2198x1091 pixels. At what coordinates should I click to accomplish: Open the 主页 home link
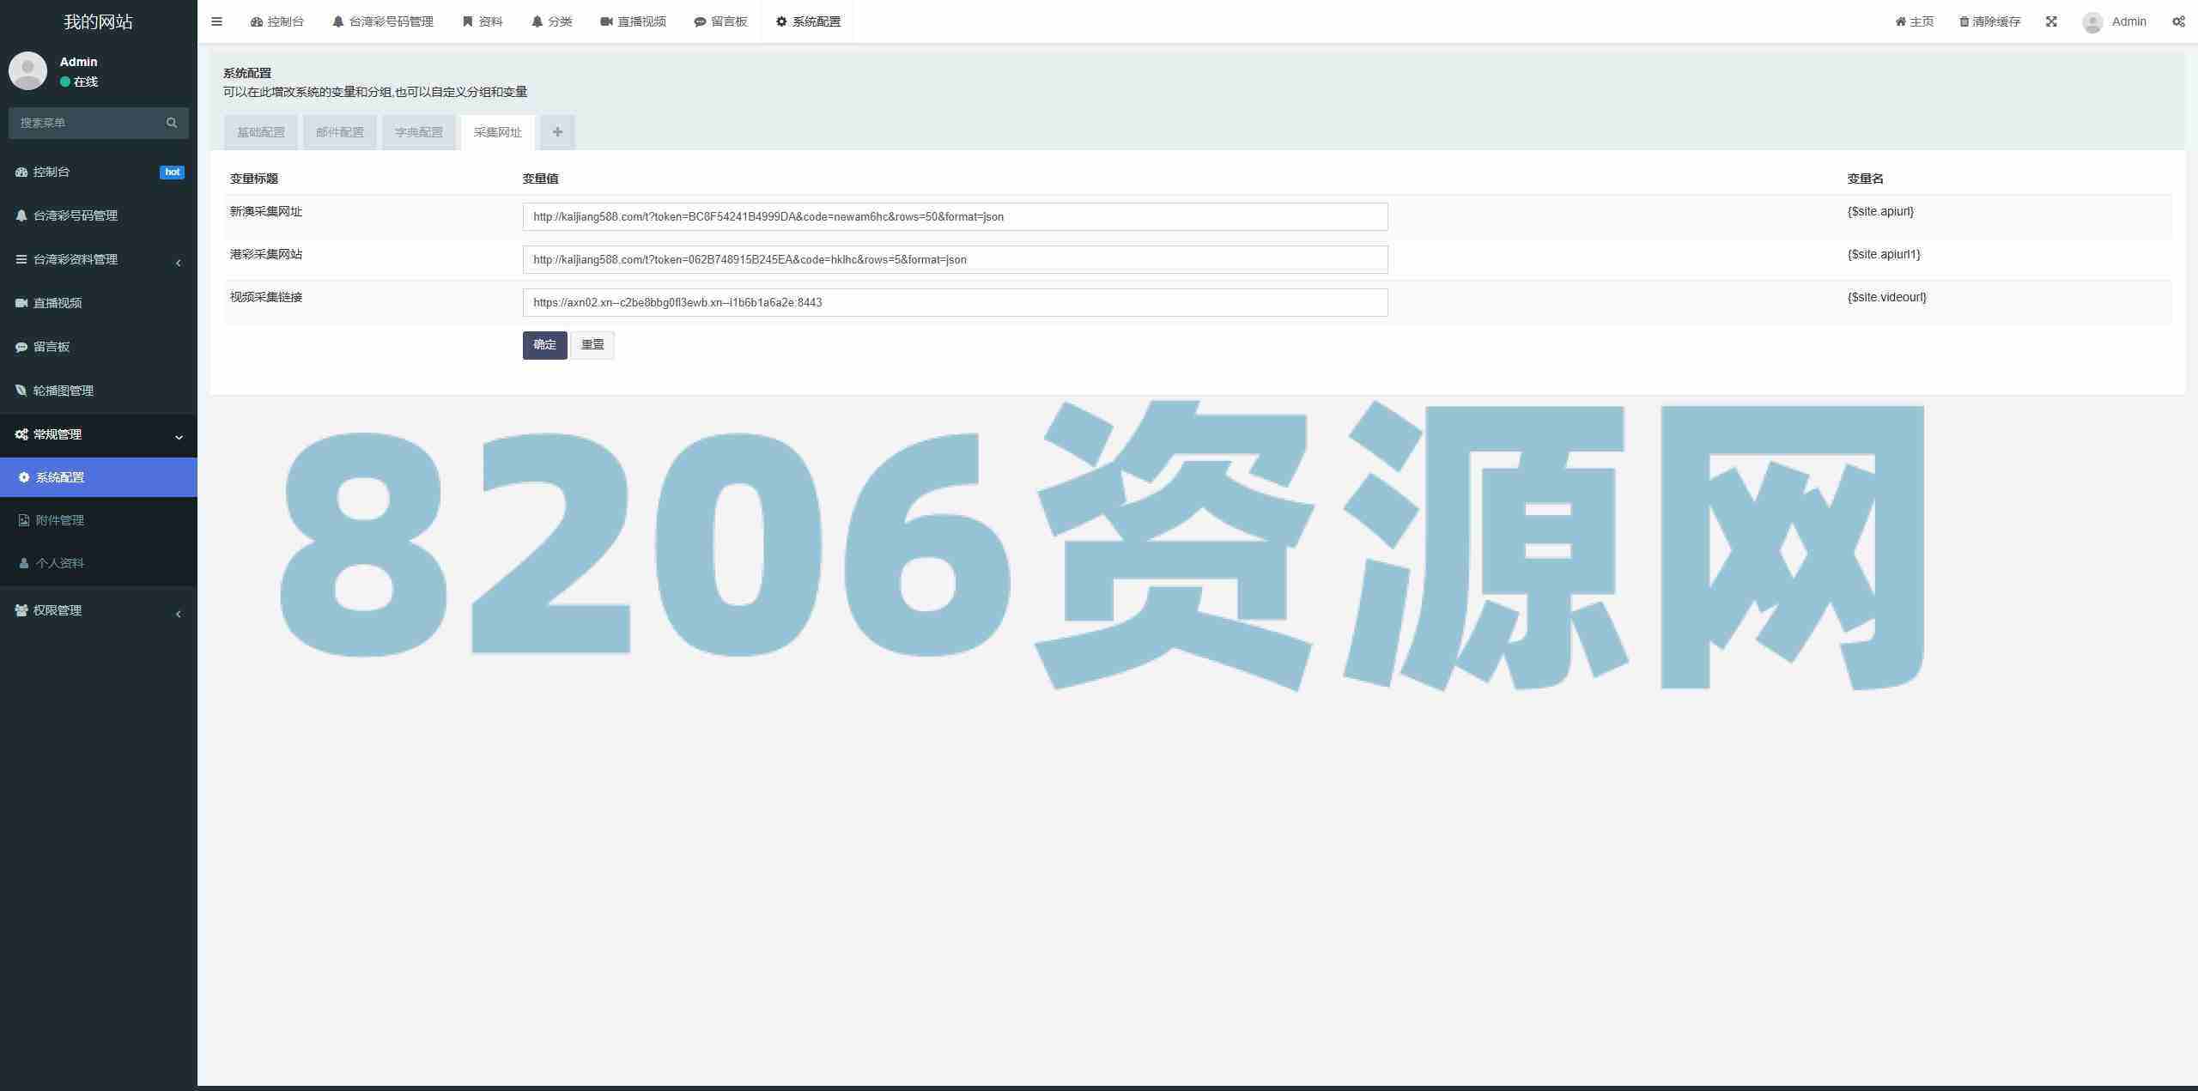click(x=1915, y=21)
